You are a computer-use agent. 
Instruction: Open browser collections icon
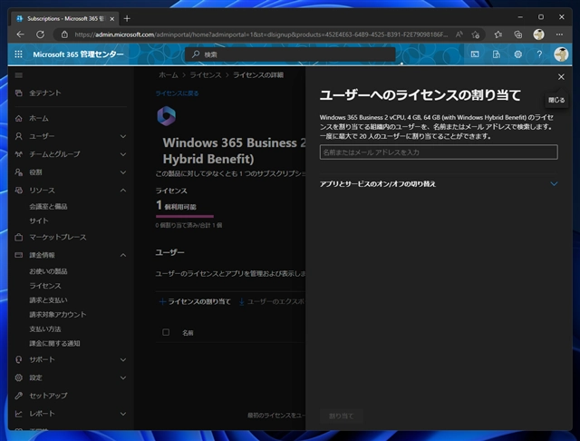pos(517,34)
